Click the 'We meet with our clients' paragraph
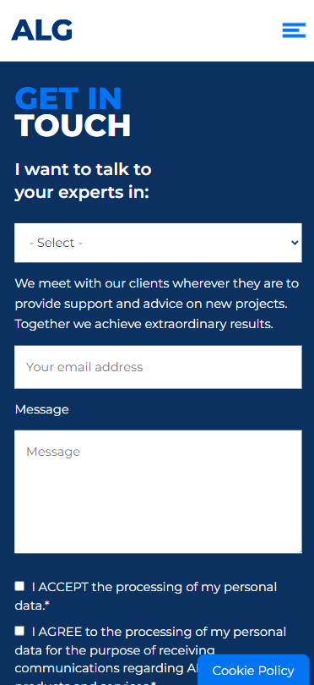 [156, 304]
